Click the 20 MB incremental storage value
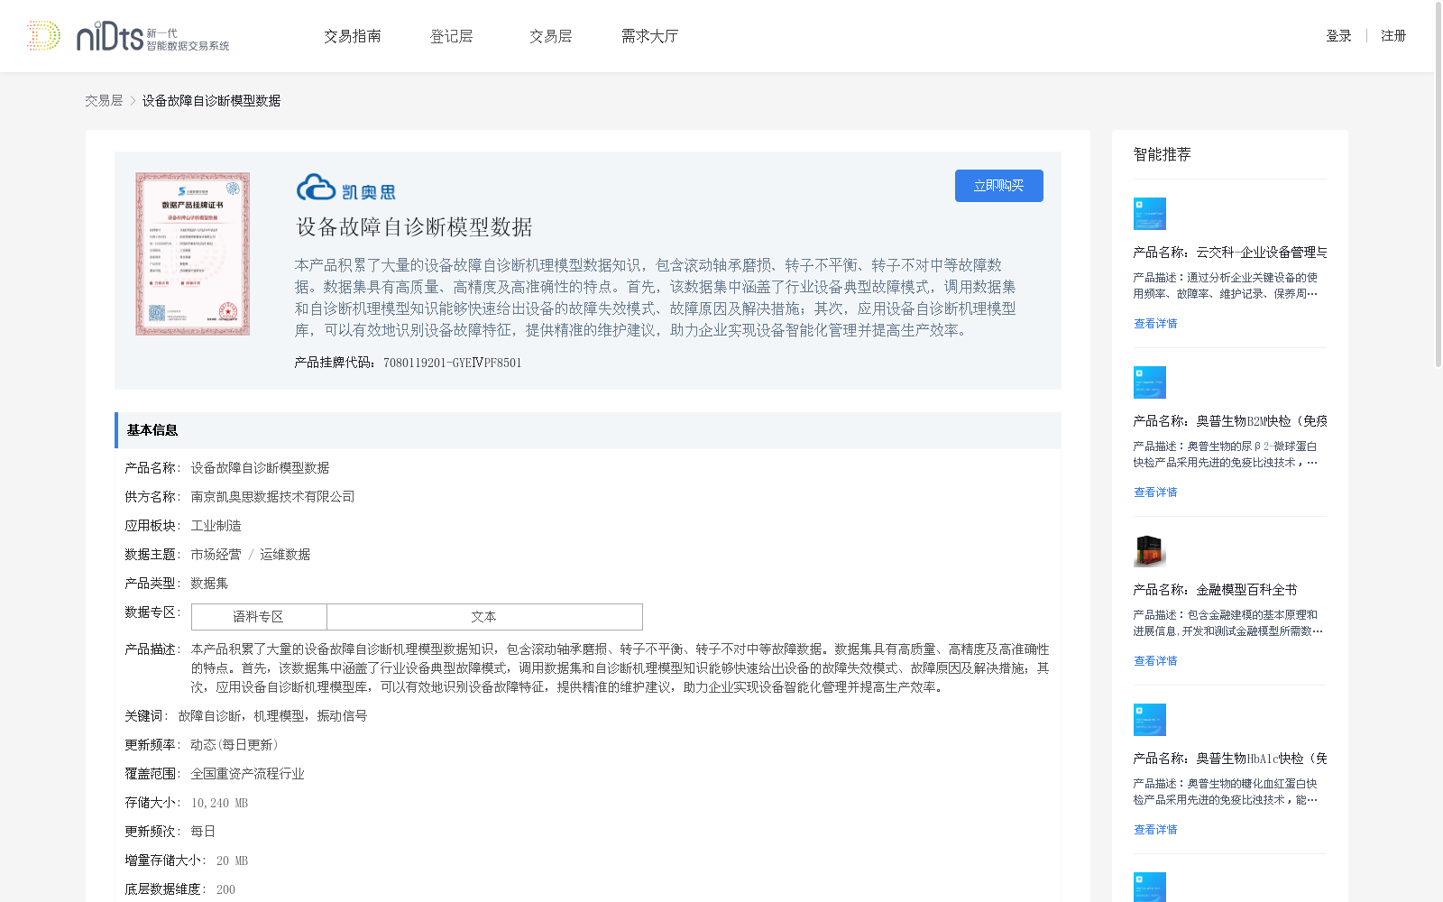This screenshot has height=902, width=1443. pyautogui.click(x=232, y=861)
